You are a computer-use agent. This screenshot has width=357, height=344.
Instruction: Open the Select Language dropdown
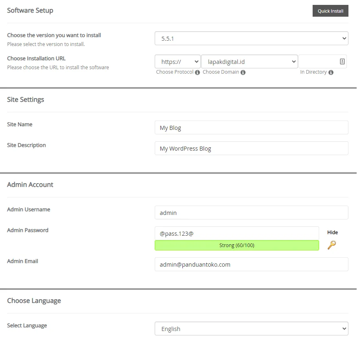point(251,328)
